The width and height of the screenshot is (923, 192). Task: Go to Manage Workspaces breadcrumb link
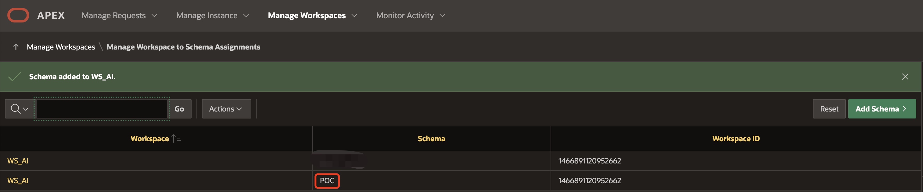coord(61,47)
